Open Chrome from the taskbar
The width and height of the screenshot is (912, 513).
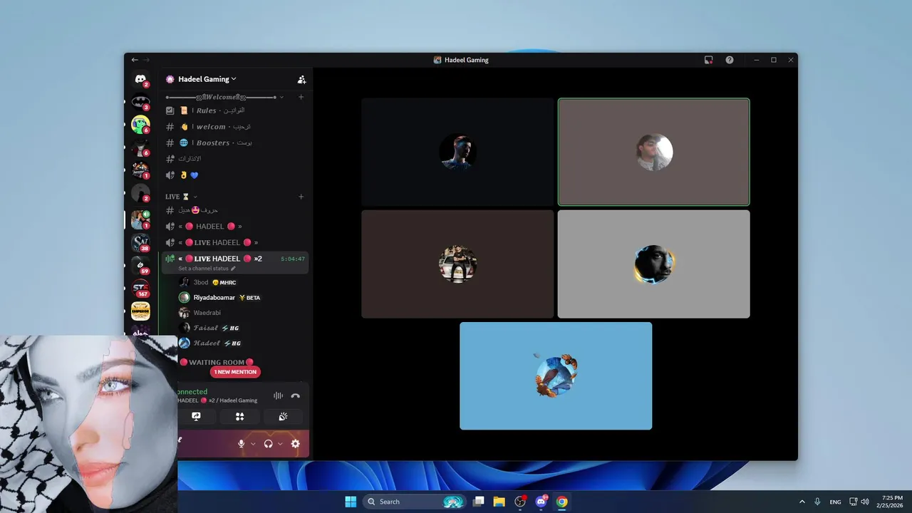562,502
